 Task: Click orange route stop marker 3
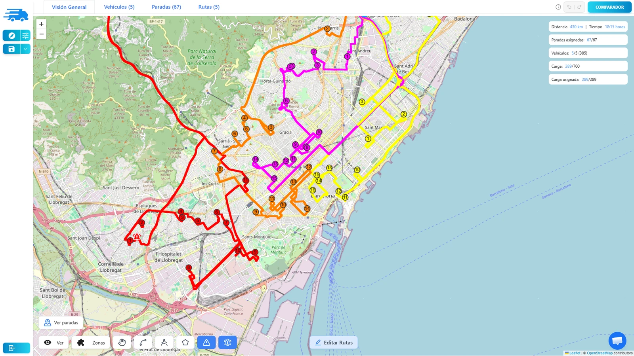pos(271,127)
